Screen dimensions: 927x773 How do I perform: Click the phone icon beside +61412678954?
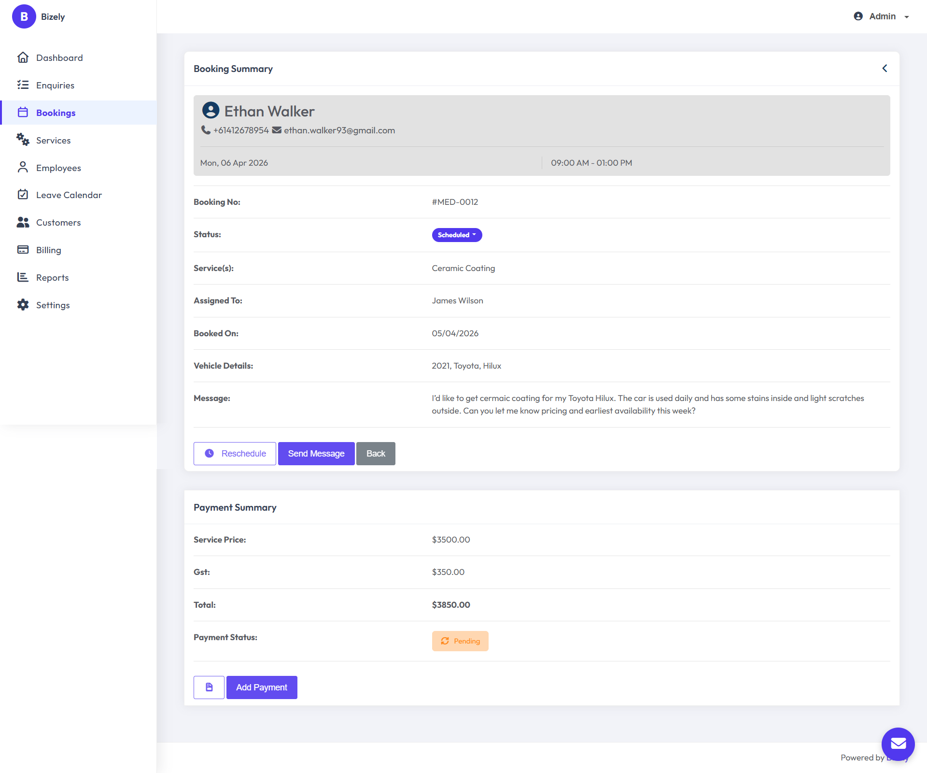(206, 130)
